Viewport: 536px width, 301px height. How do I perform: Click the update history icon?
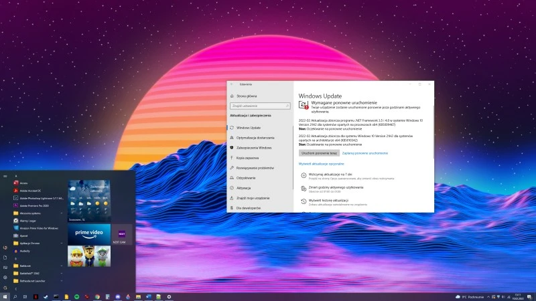coord(304,201)
